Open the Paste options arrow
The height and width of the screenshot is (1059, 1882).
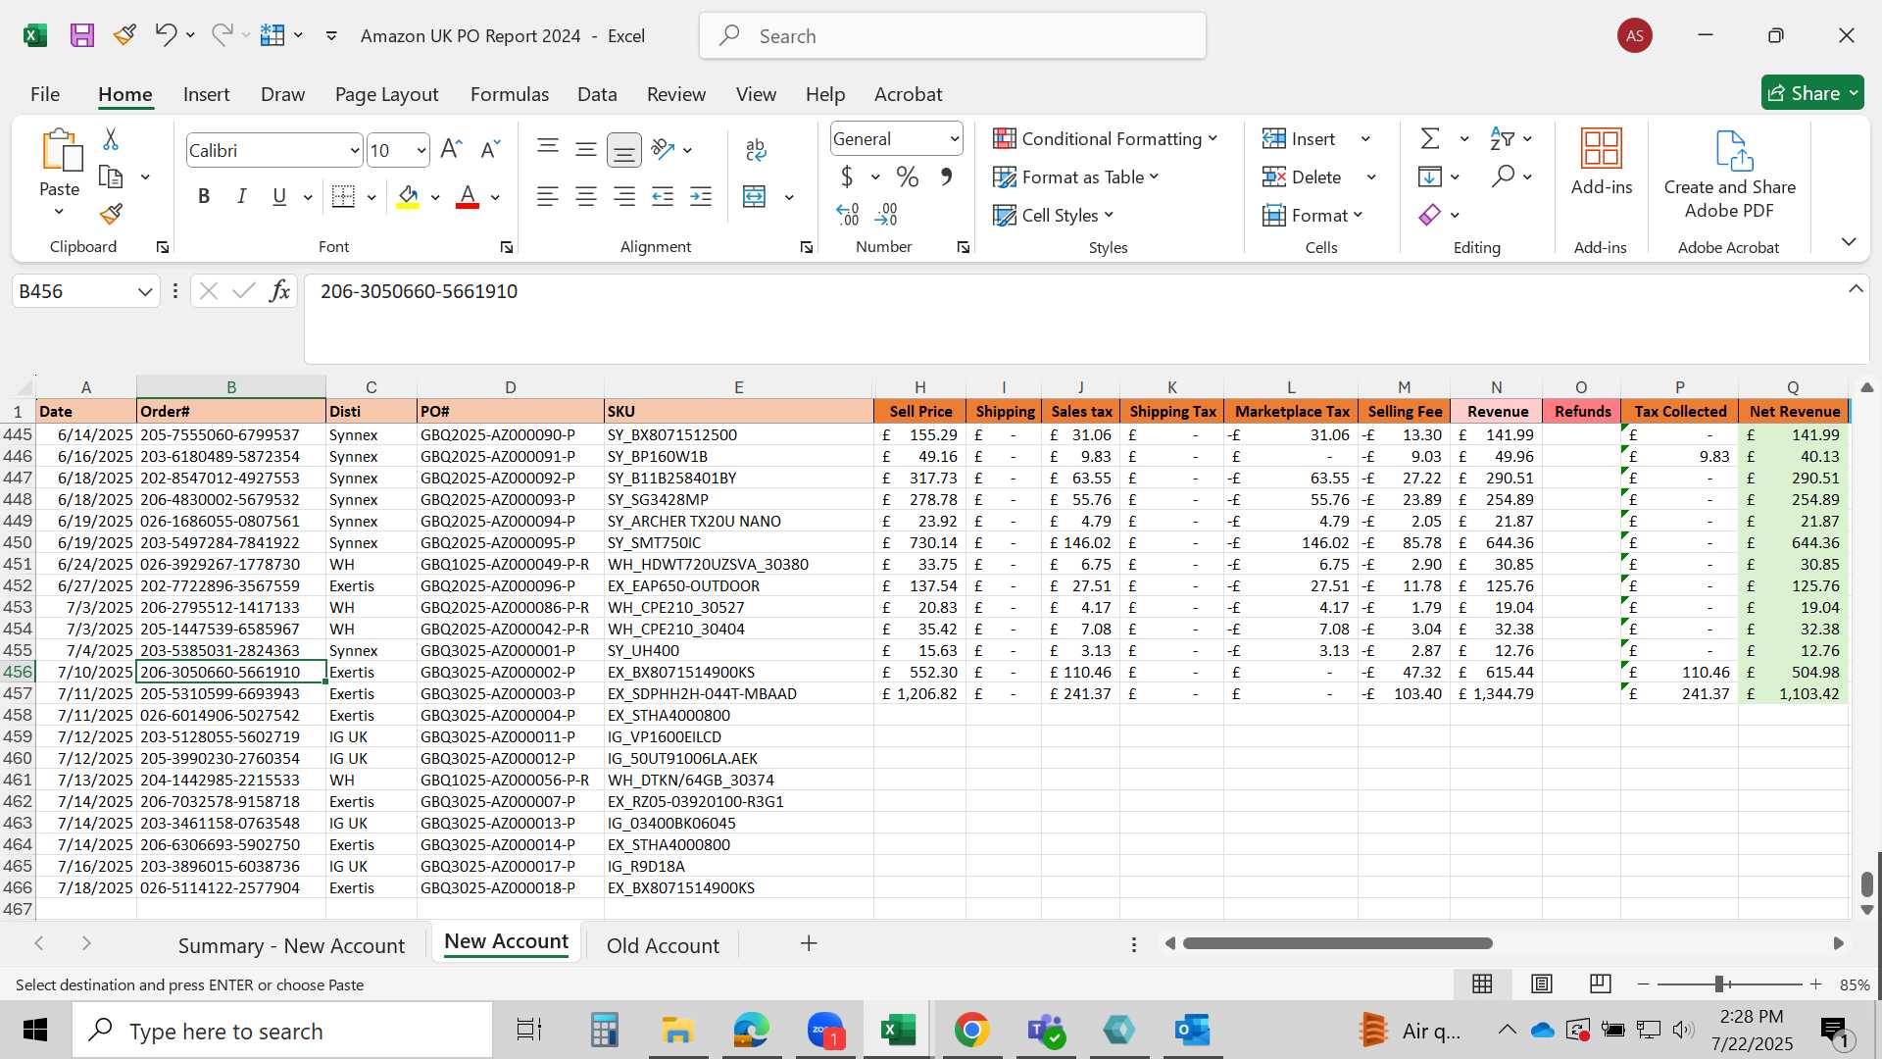59,212
